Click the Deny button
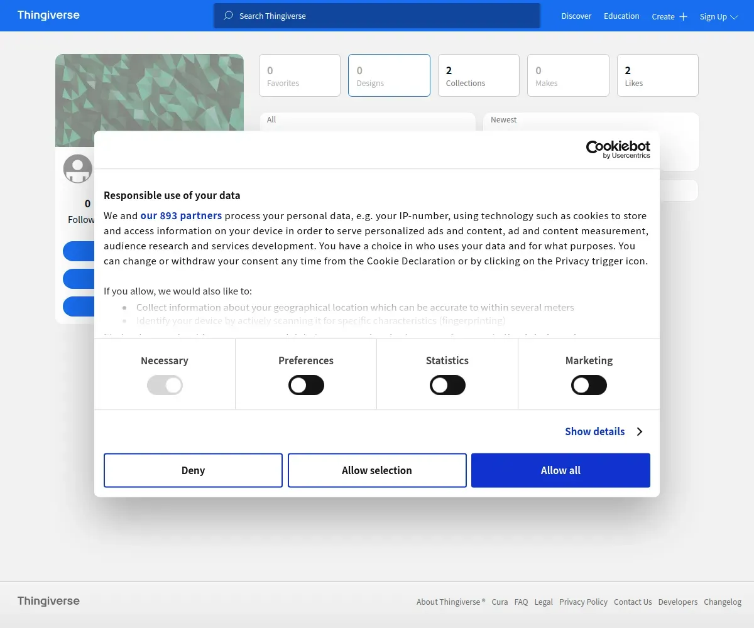This screenshot has height=628, width=754. pos(193,470)
